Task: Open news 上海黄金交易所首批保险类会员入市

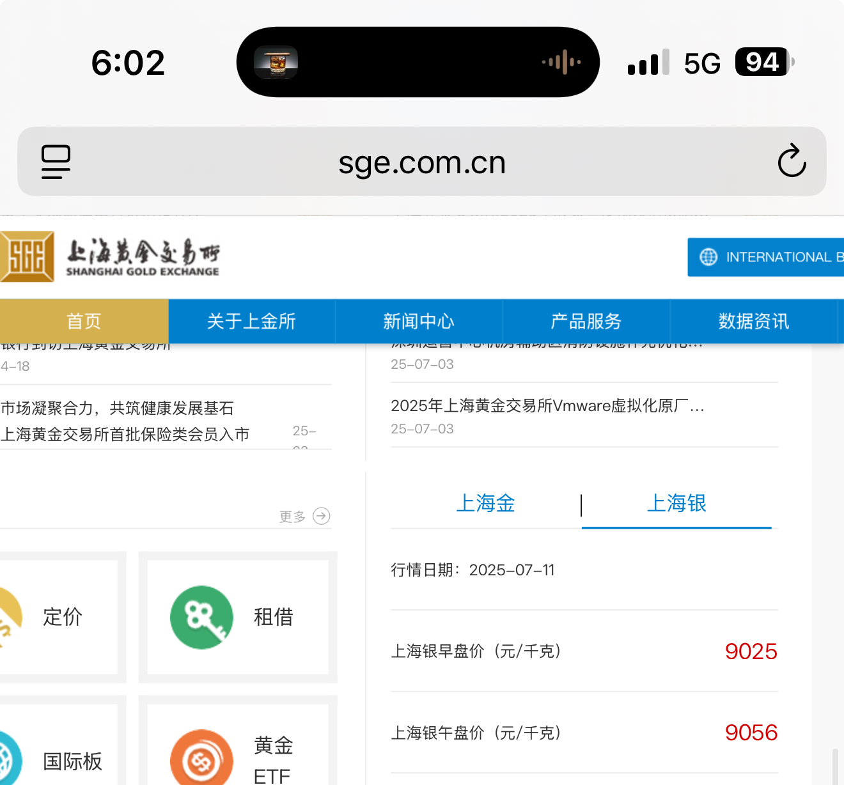Action: tap(125, 434)
